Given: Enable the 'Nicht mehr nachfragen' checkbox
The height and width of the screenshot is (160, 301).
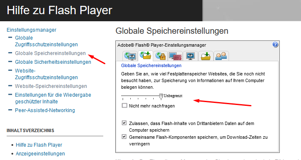Looking at the screenshot, I should click(x=124, y=105).
